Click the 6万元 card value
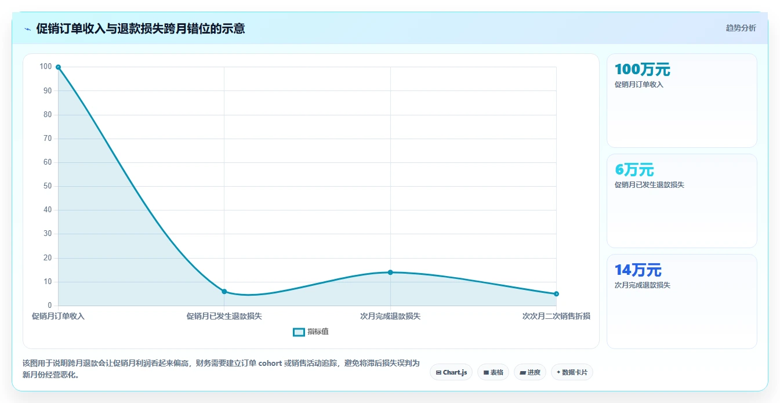Screen dimensions: 780x403 634,170
